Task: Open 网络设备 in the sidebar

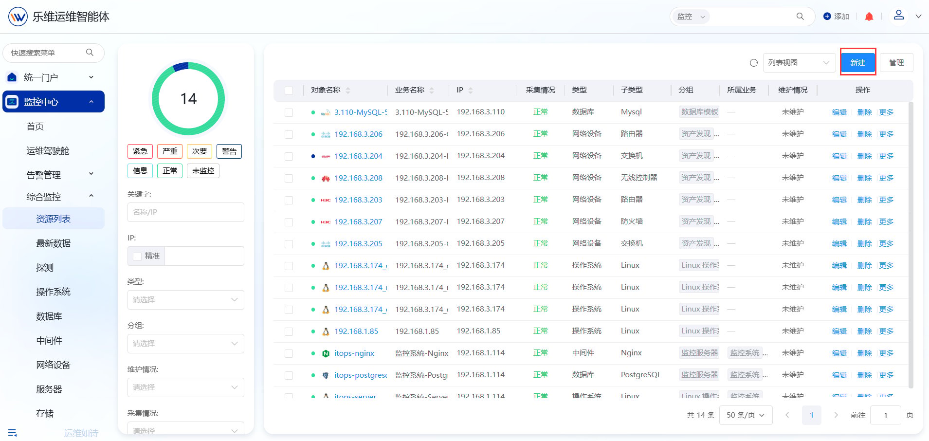Action: (54, 365)
